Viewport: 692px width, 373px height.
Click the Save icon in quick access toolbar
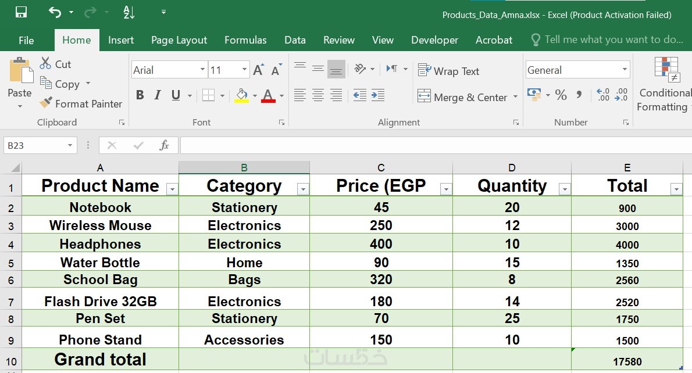(21, 12)
